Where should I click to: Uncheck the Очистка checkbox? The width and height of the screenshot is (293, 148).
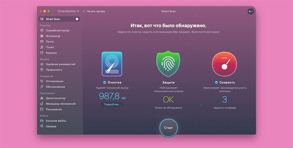[105, 82]
